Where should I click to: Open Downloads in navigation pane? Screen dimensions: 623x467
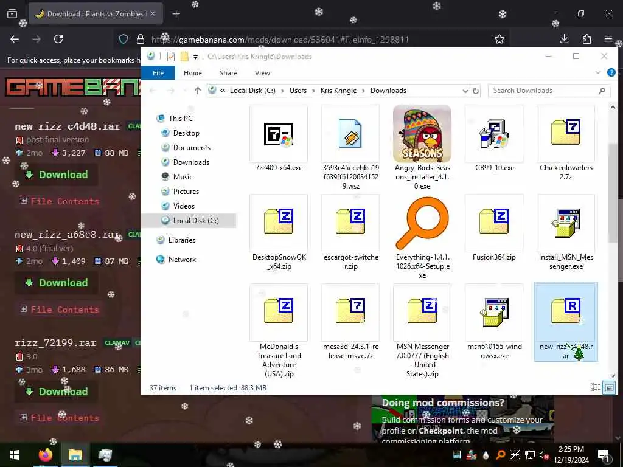pyautogui.click(x=191, y=162)
